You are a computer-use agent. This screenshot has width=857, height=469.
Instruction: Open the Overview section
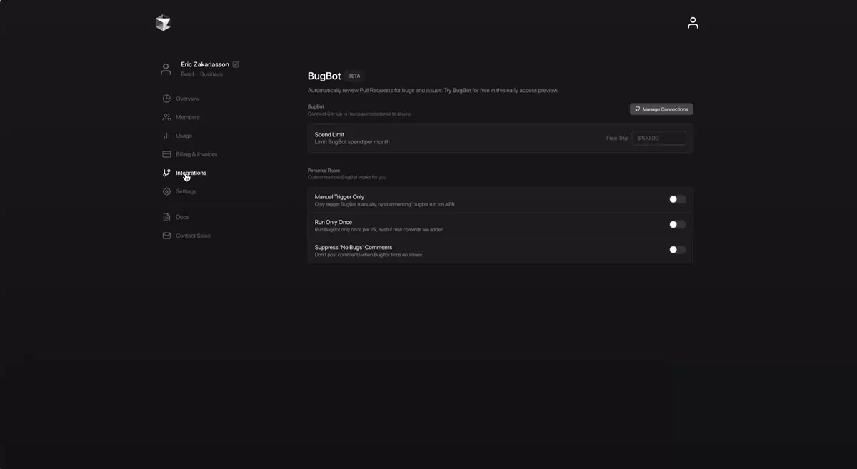point(187,99)
